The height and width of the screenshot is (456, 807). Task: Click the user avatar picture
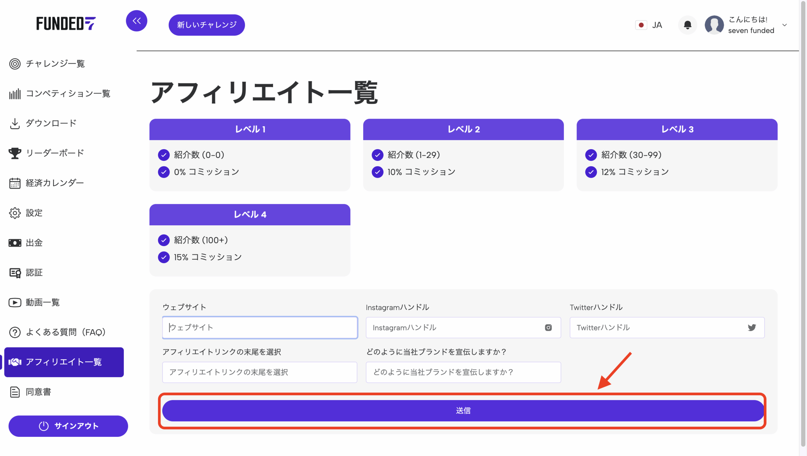pyautogui.click(x=714, y=25)
